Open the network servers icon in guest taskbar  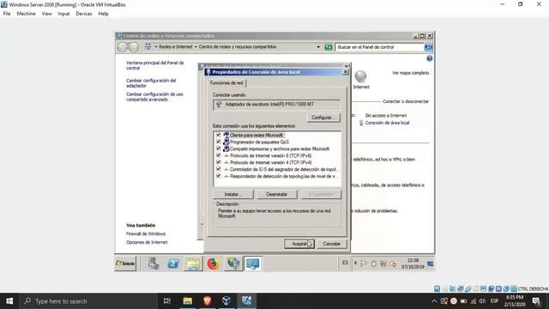[x=232, y=264]
